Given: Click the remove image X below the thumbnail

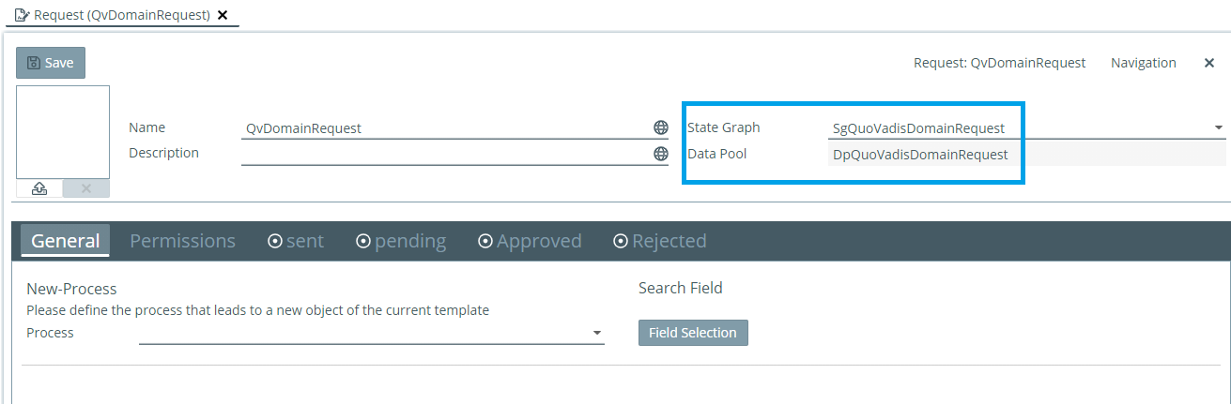Looking at the screenshot, I should (x=86, y=188).
